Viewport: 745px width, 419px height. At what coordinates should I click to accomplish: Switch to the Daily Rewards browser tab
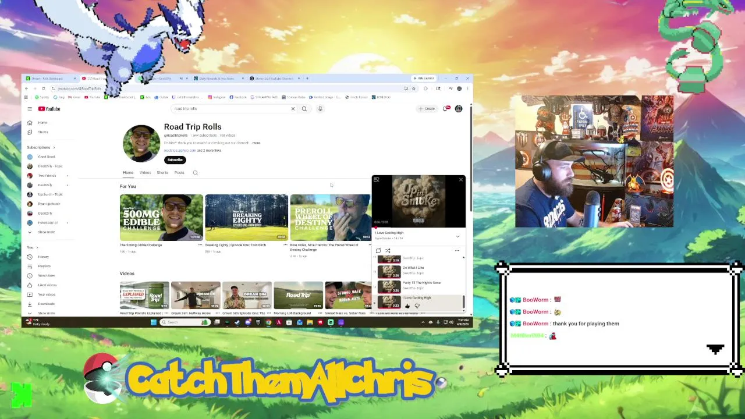[217, 78]
